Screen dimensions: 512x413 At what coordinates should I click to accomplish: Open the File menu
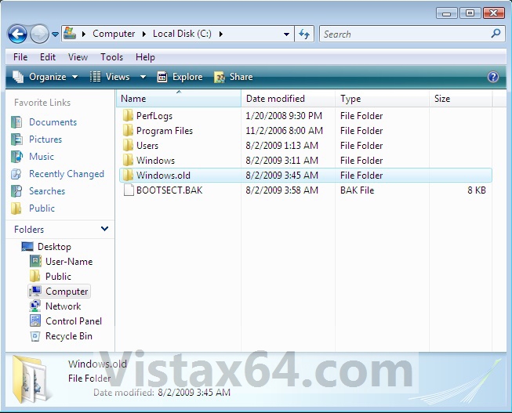(x=20, y=57)
